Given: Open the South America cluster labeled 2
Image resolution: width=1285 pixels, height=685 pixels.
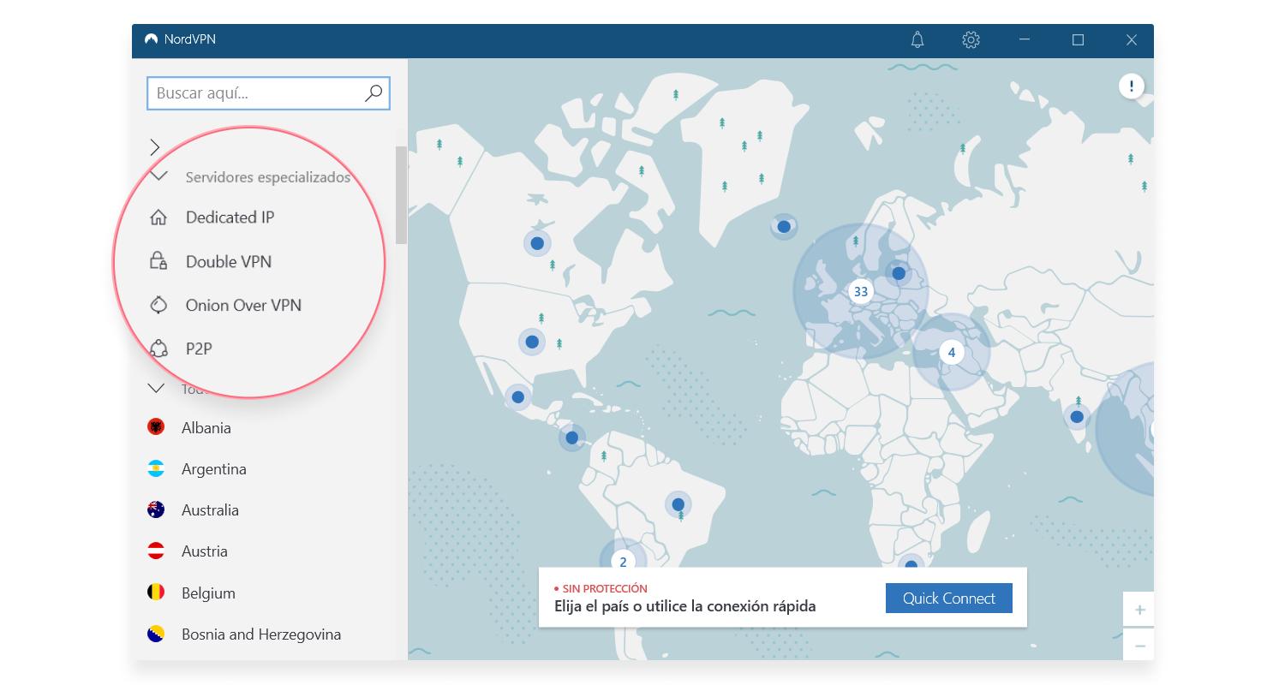Looking at the screenshot, I should tap(623, 563).
